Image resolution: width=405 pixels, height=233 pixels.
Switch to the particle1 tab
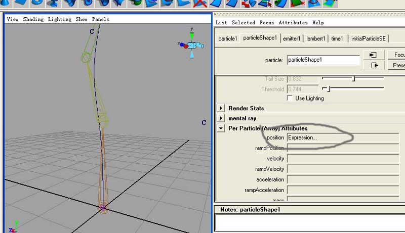coord(227,38)
